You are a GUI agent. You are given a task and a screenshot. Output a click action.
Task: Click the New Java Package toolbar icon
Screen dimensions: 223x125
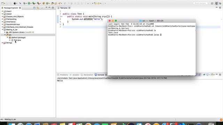coord(44,3)
